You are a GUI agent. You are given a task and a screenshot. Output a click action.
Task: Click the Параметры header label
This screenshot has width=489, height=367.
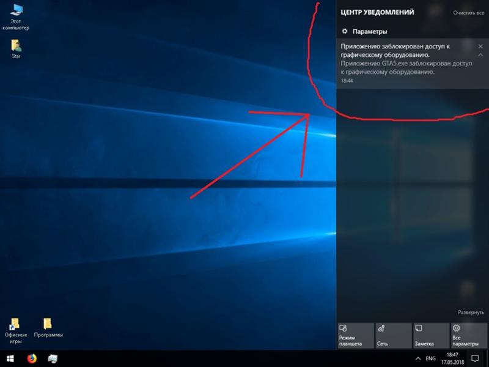(x=370, y=31)
